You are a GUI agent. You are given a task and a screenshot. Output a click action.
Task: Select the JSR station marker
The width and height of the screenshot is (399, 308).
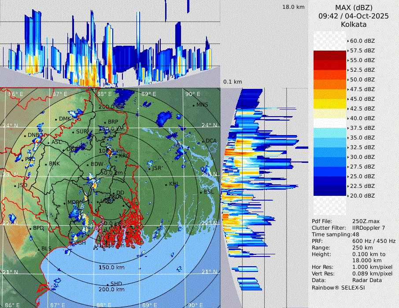(x=149, y=169)
